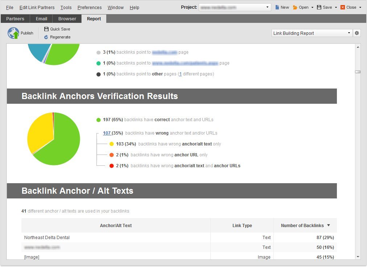This screenshot has height=267, width=367.
Task: Open the Help menu
Action: click(x=134, y=8)
